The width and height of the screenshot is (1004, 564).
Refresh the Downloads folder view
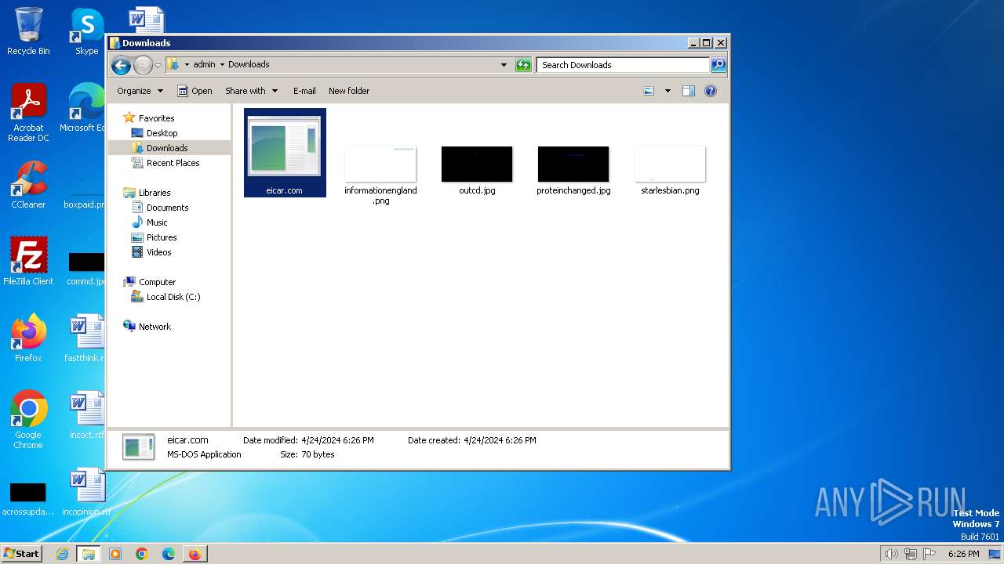[523, 65]
